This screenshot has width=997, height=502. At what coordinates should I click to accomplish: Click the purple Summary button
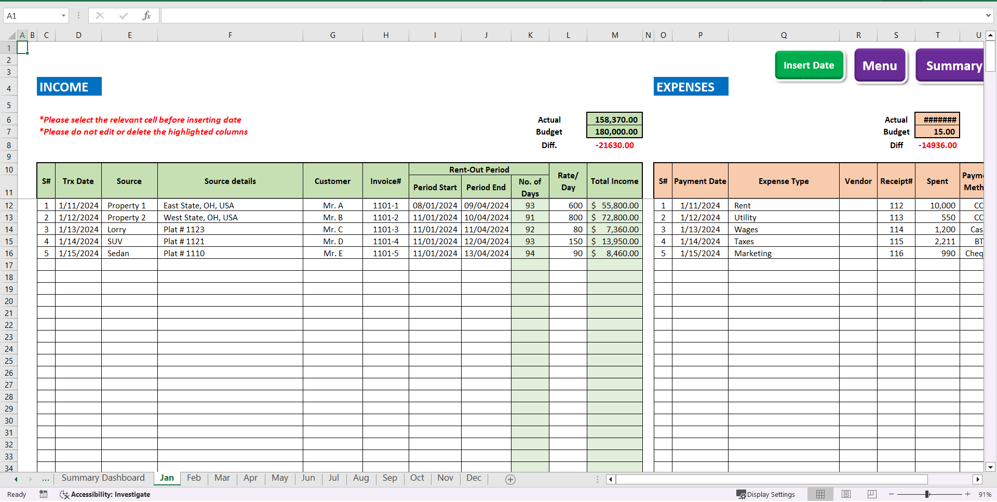(950, 65)
